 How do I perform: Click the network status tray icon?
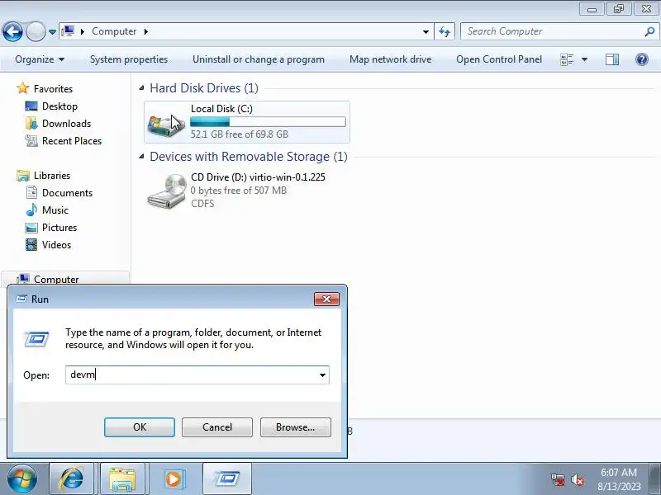tap(558, 479)
